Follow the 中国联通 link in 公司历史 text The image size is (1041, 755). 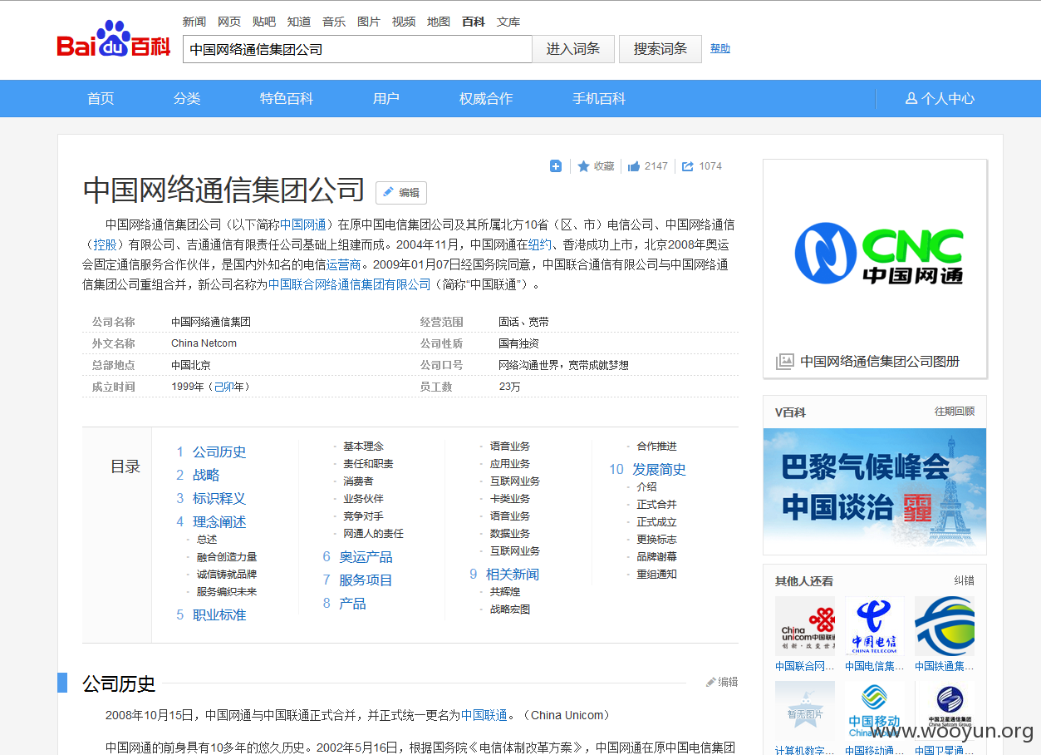[x=484, y=715]
